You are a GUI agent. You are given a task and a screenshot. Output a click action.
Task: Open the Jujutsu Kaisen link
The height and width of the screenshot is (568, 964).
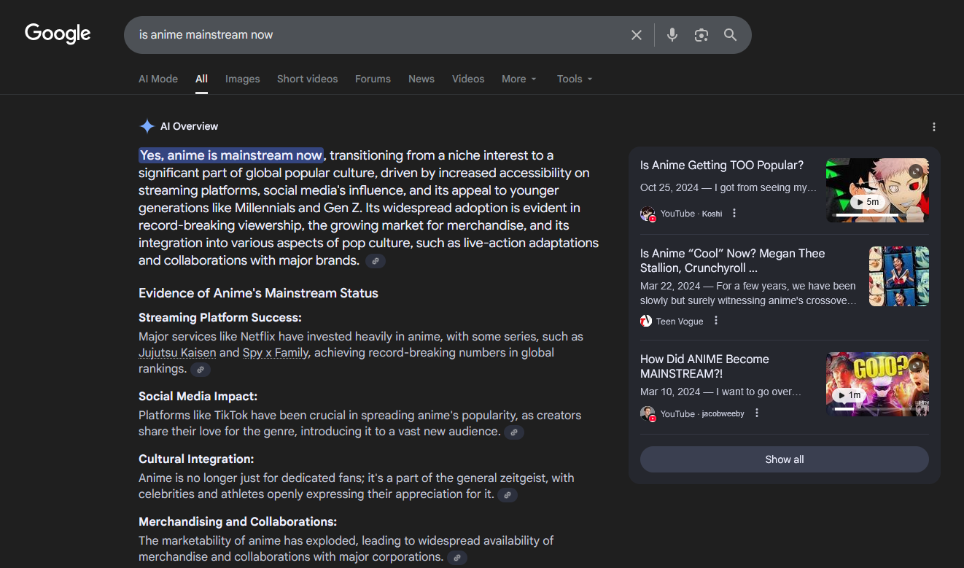[177, 353]
